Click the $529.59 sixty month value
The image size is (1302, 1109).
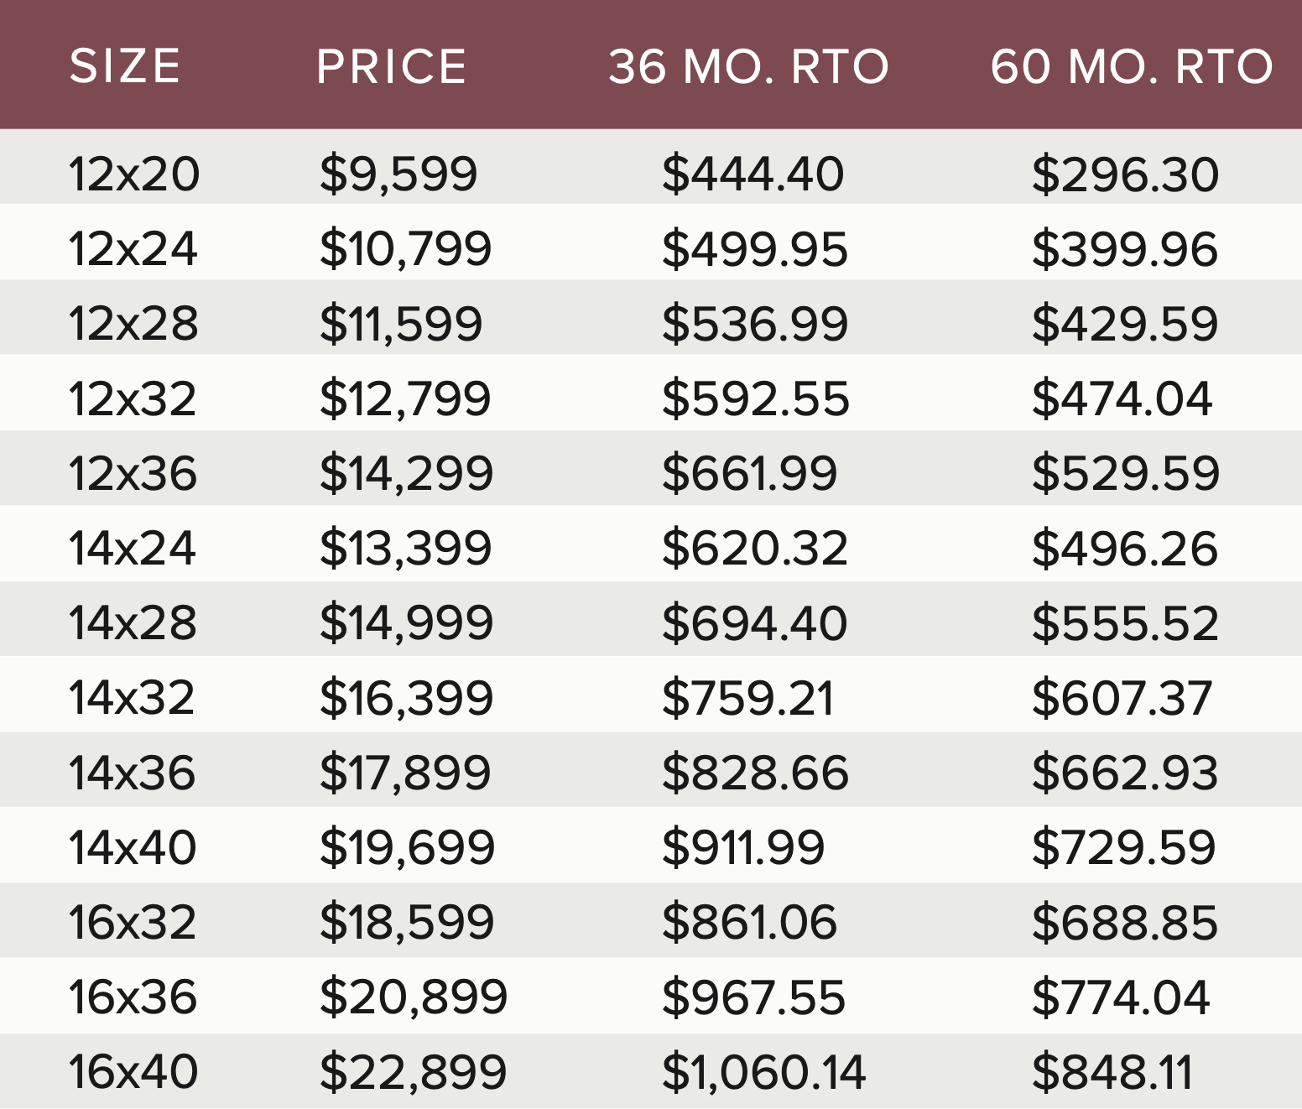point(1125,473)
